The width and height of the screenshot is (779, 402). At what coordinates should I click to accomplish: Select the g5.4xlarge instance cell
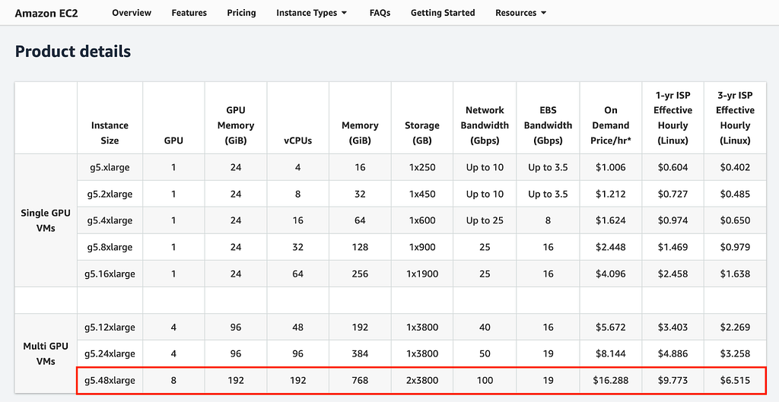(x=110, y=220)
